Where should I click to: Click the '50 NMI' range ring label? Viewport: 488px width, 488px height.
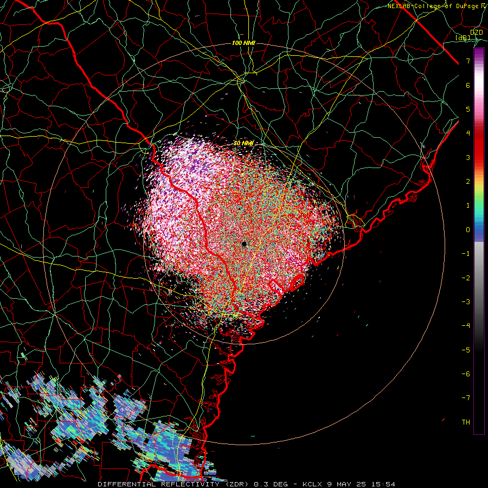point(243,144)
